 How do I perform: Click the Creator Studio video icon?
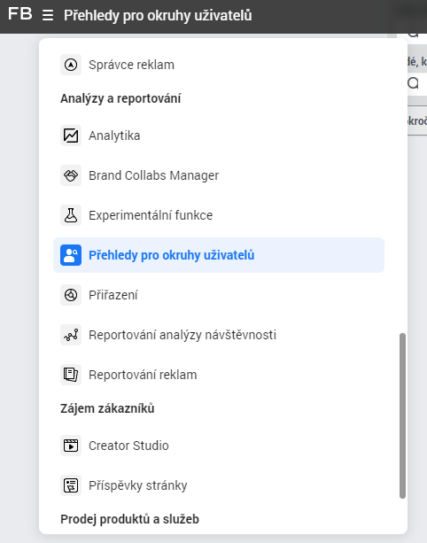point(71,446)
